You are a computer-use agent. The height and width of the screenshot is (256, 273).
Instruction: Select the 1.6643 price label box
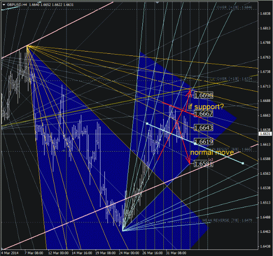pyautogui.click(x=204, y=128)
